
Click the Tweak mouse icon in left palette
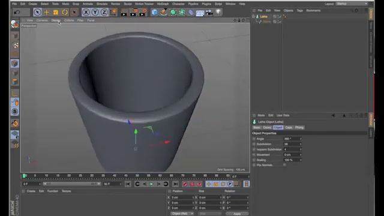(15, 102)
